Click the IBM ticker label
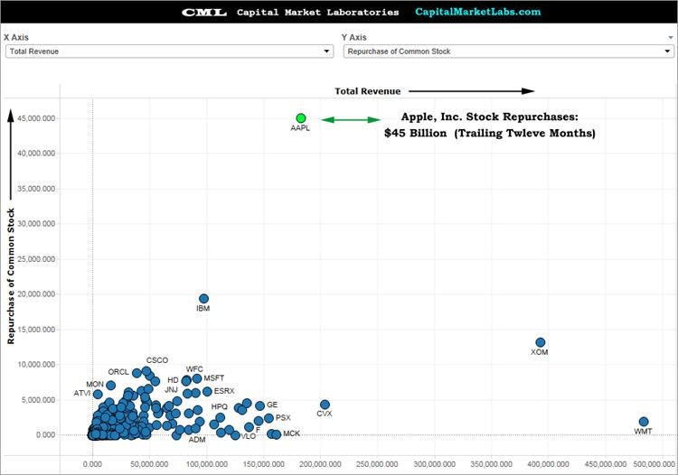678x475 pixels. pyautogui.click(x=202, y=308)
